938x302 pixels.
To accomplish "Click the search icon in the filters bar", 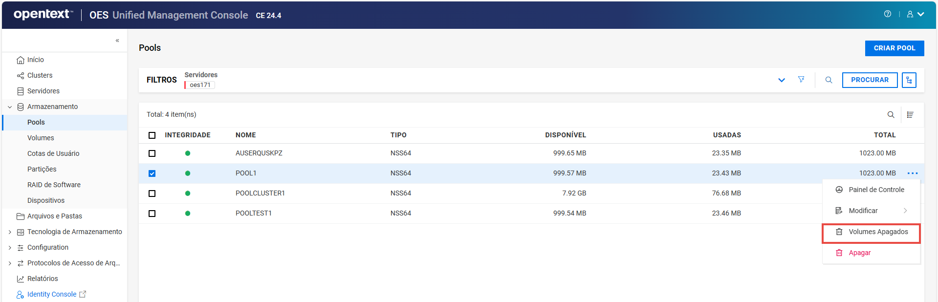I will (829, 80).
